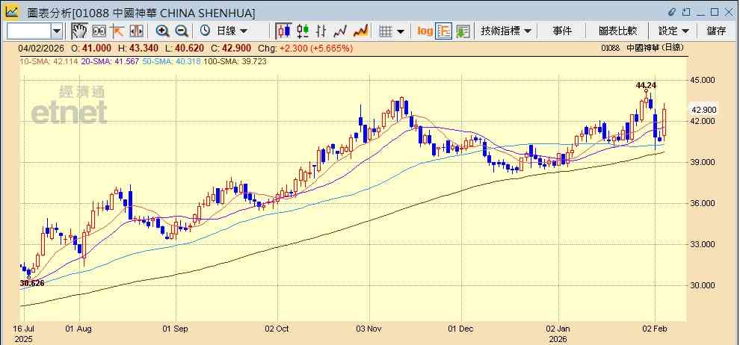This screenshot has height=345, width=740.
Task: Click the L: 40.620 low value
Action: tap(185, 48)
